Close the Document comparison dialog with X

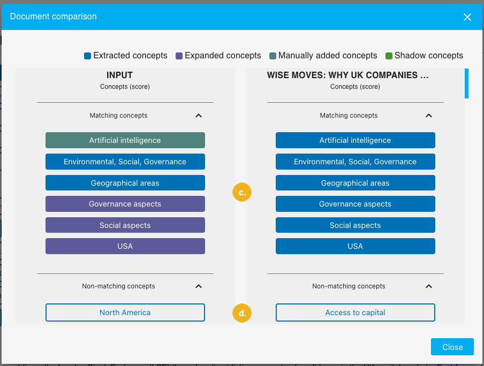467,17
